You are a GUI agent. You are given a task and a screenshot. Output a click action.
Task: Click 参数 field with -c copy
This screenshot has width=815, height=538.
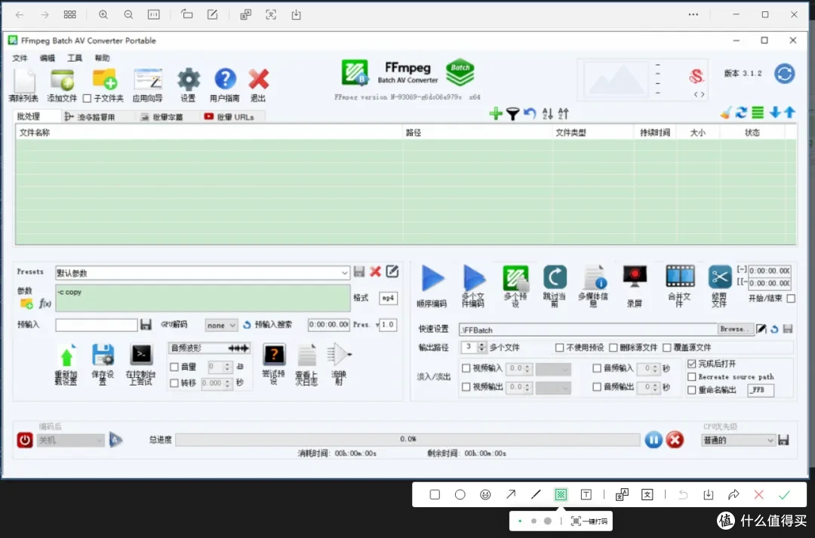(x=203, y=298)
